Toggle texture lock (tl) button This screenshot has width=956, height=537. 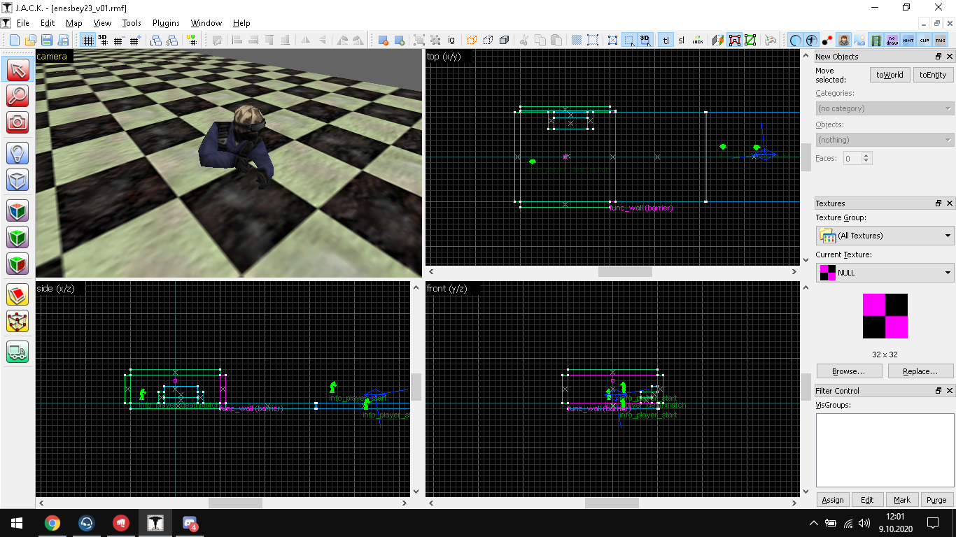(x=666, y=40)
